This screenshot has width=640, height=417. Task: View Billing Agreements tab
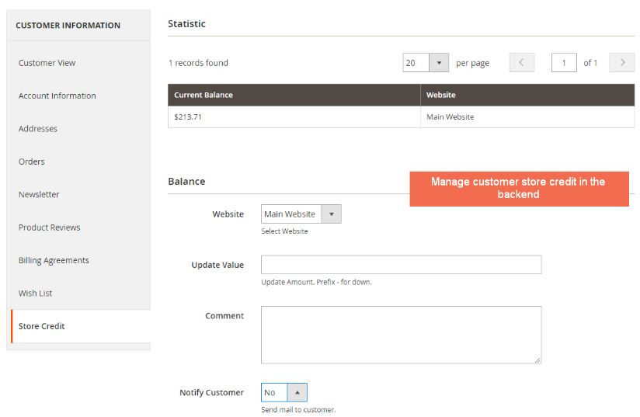pos(54,260)
